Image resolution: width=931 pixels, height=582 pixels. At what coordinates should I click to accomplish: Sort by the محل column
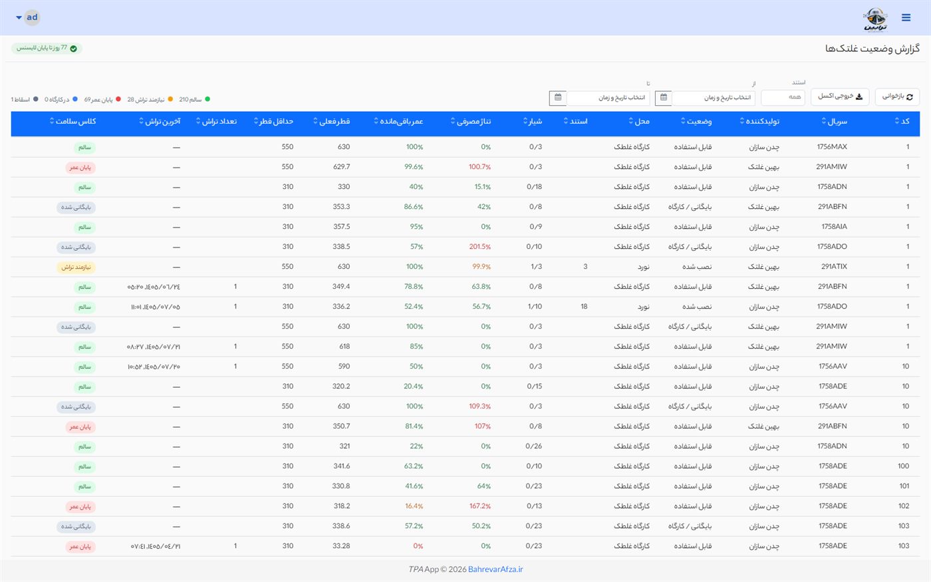coord(639,122)
